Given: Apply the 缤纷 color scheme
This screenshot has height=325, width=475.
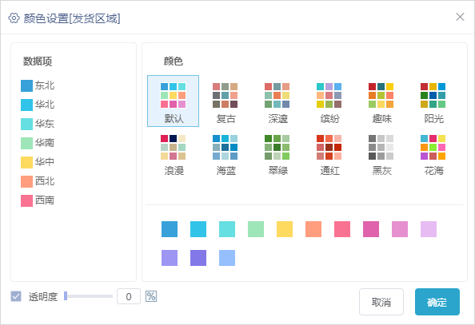Looking at the screenshot, I should pos(329,101).
